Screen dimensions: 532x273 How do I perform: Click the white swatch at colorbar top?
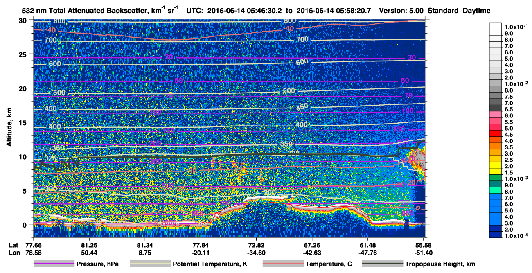(x=496, y=25)
